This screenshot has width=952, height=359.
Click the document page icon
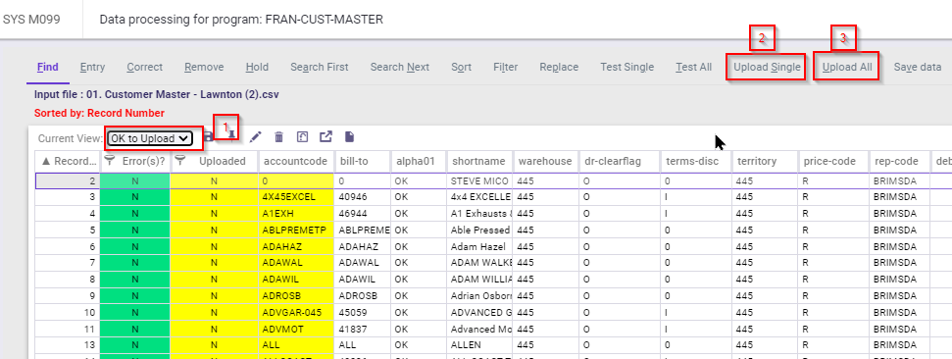(x=350, y=137)
